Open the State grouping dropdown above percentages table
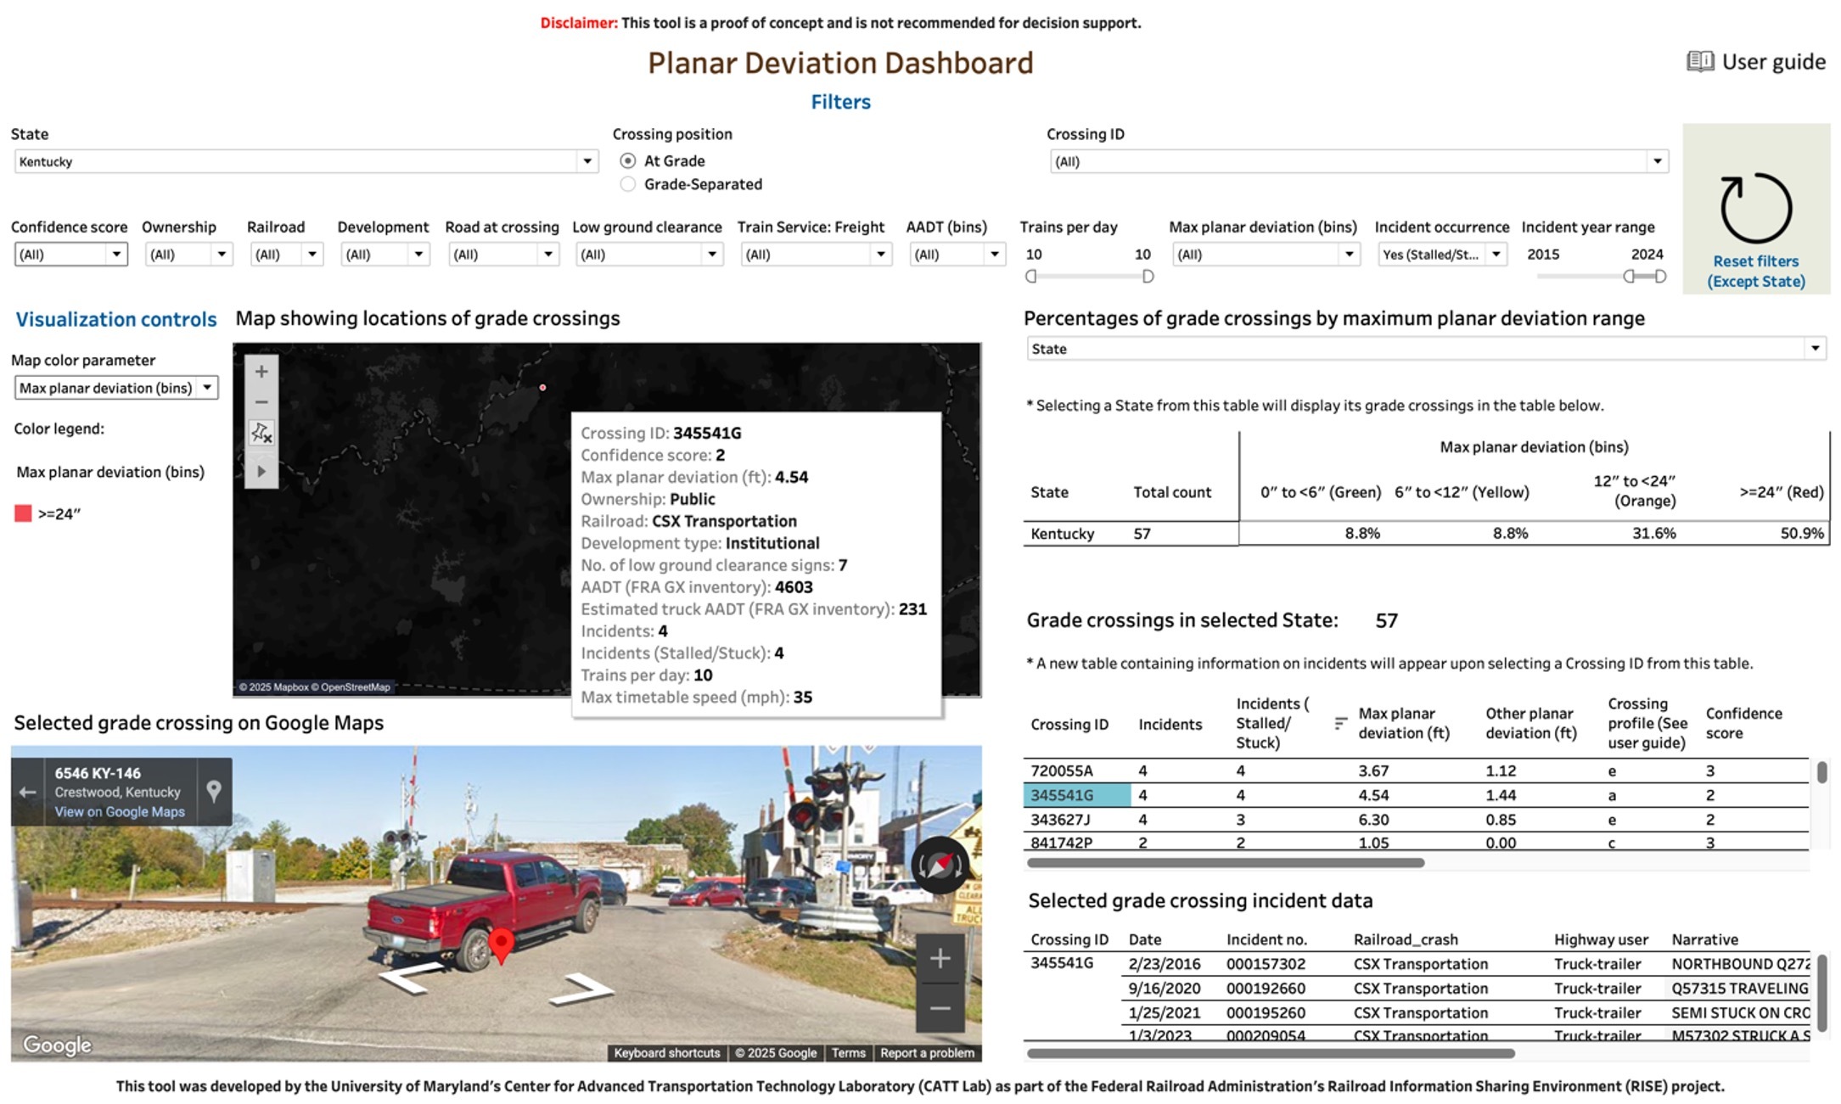This screenshot has height=1104, width=1841. pos(1426,349)
